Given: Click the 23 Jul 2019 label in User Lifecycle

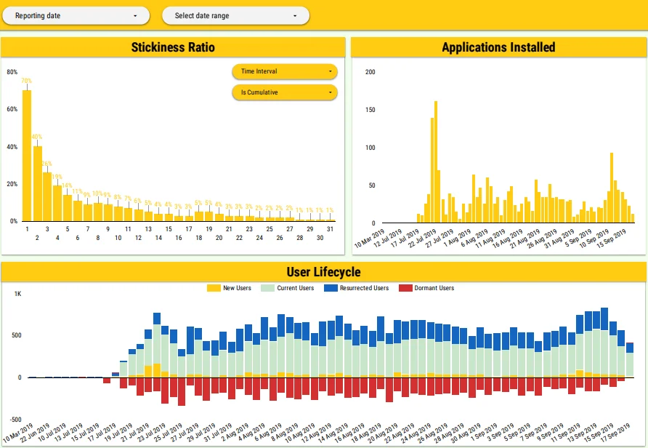Looking at the screenshot, I should pyautogui.click(x=151, y=433).
